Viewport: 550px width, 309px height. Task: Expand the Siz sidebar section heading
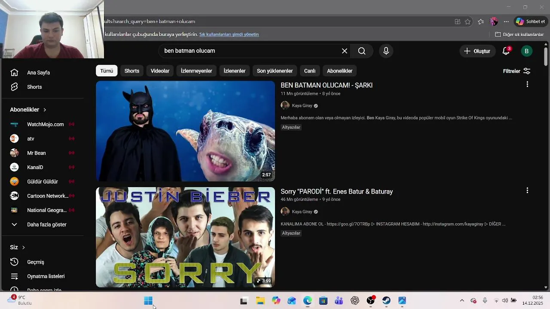pos(18,247)
